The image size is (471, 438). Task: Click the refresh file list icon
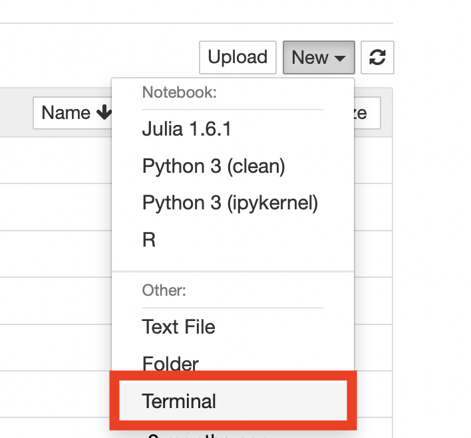pos(377,58)
